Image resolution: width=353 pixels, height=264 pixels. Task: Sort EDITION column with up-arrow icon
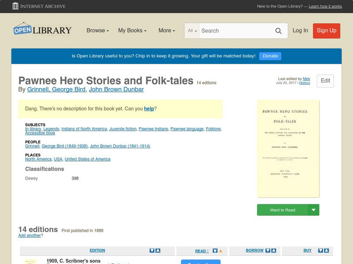[158, 250]
